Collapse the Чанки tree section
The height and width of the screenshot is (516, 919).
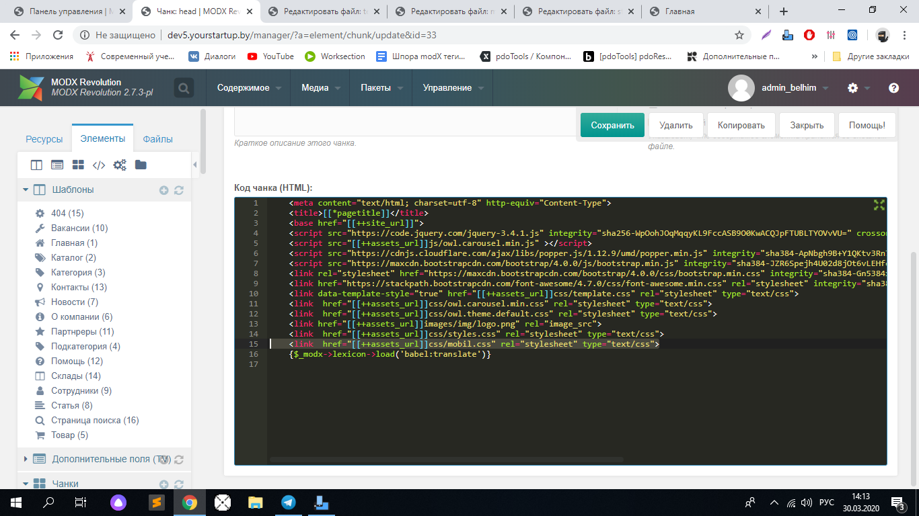26,484
